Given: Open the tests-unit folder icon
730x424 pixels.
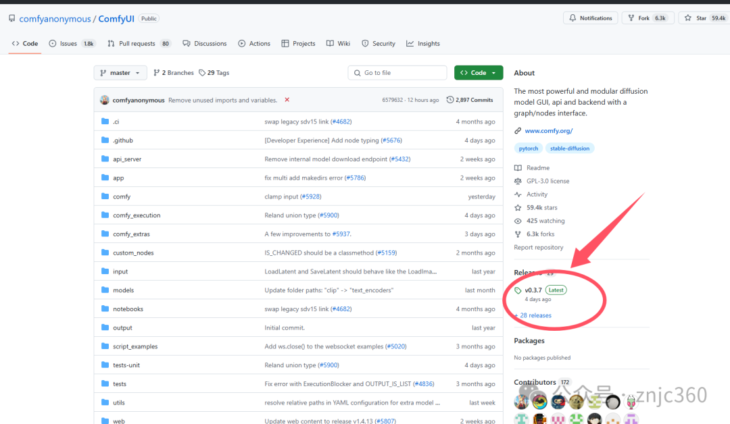Looking at the screenshot, I should pyautogui.click(x=105, y=365).
